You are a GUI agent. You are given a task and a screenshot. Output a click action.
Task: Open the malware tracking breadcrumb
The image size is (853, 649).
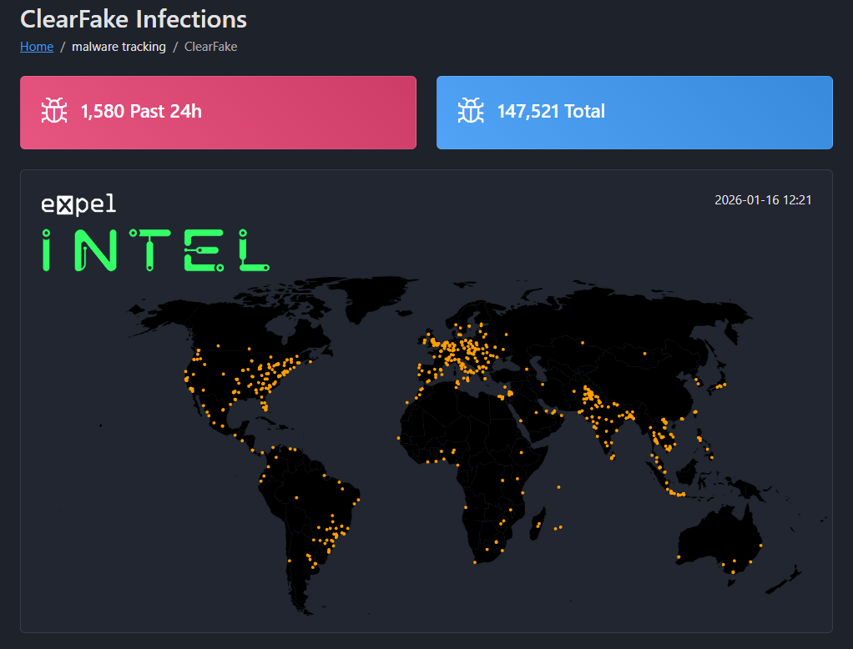click(x=119, y=47)
